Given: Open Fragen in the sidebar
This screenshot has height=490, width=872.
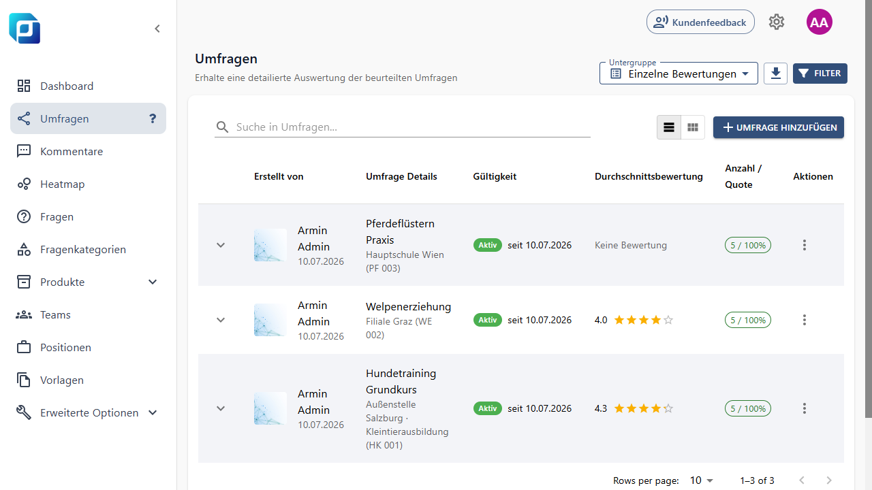Looking at the screenshot, I should [x=88, y=216].
